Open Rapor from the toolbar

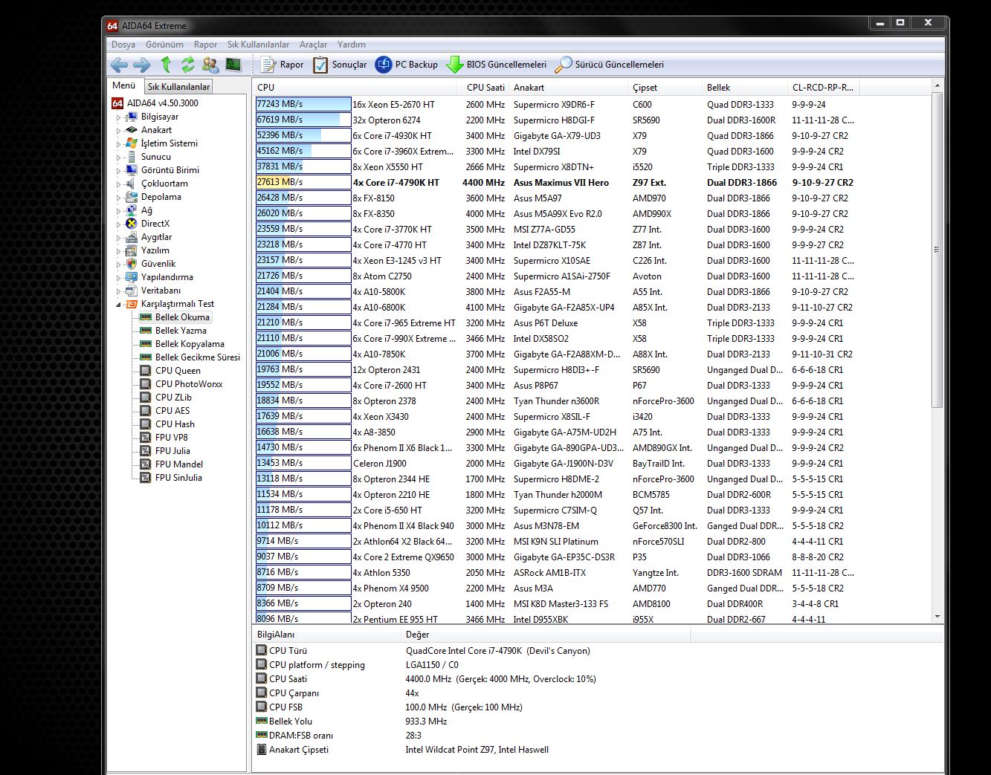pyautogui.click(x=283, y=65)
